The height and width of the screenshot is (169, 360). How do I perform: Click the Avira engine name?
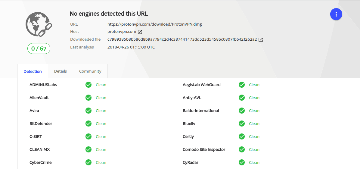click(34, 111)
